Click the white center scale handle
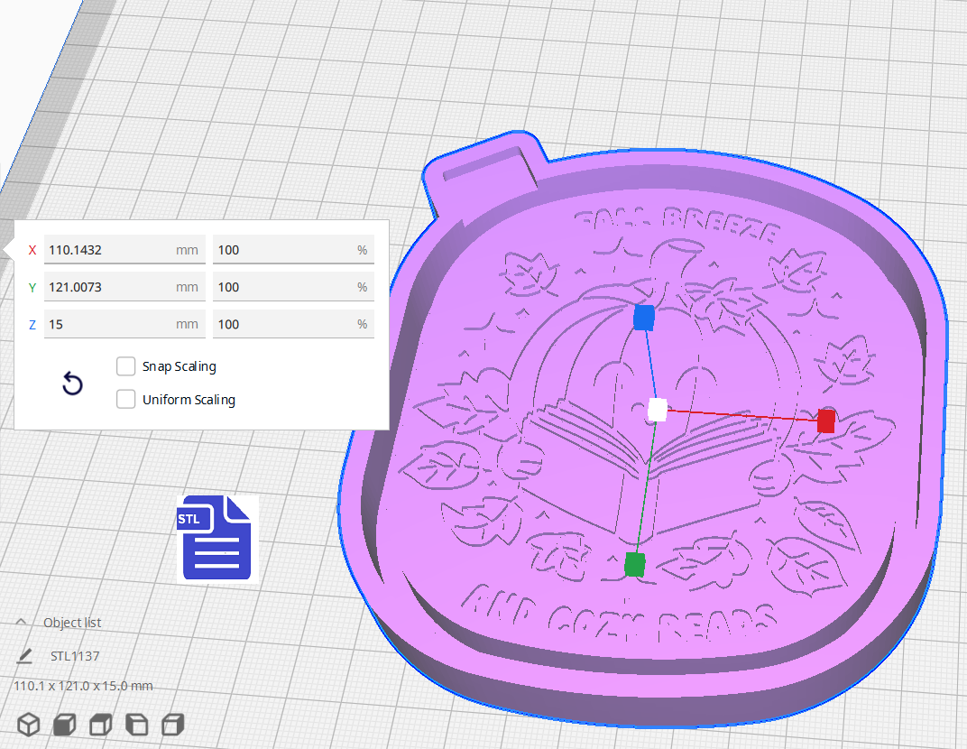Viewport: 967px width, 749px height. tap(657, 409)
